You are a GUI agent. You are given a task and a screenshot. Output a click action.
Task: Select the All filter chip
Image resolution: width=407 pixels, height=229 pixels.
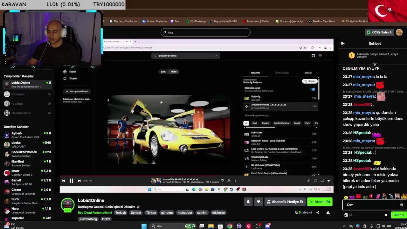pyautogui.click(x=246, y=123)
